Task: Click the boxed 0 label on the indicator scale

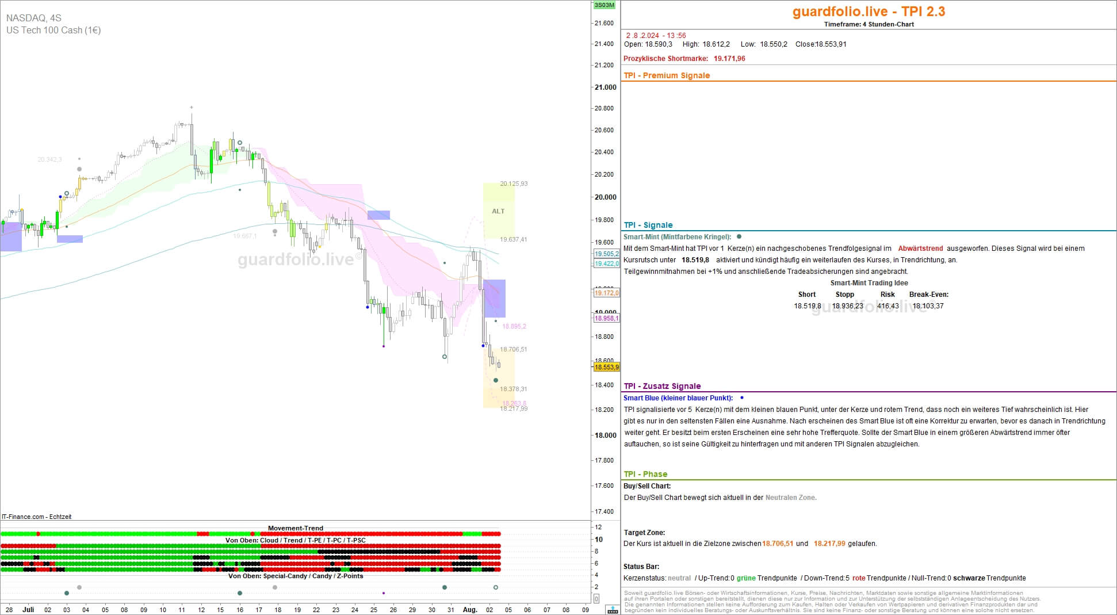Action: (596, 599)
